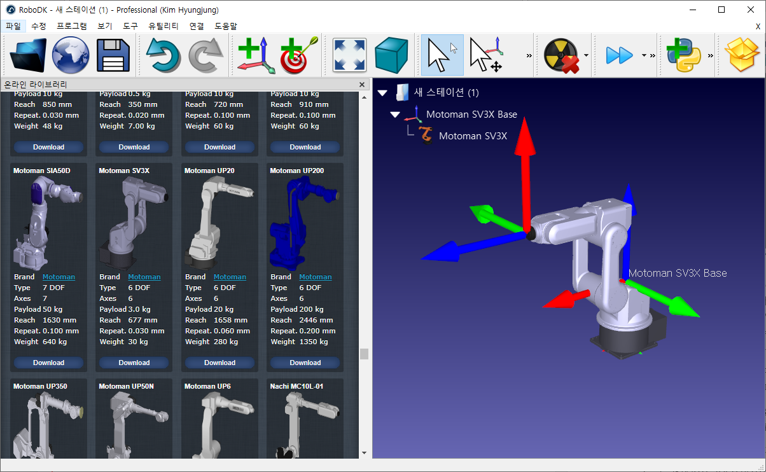
Task: Click the Fit All view icon
Action: 350,55
